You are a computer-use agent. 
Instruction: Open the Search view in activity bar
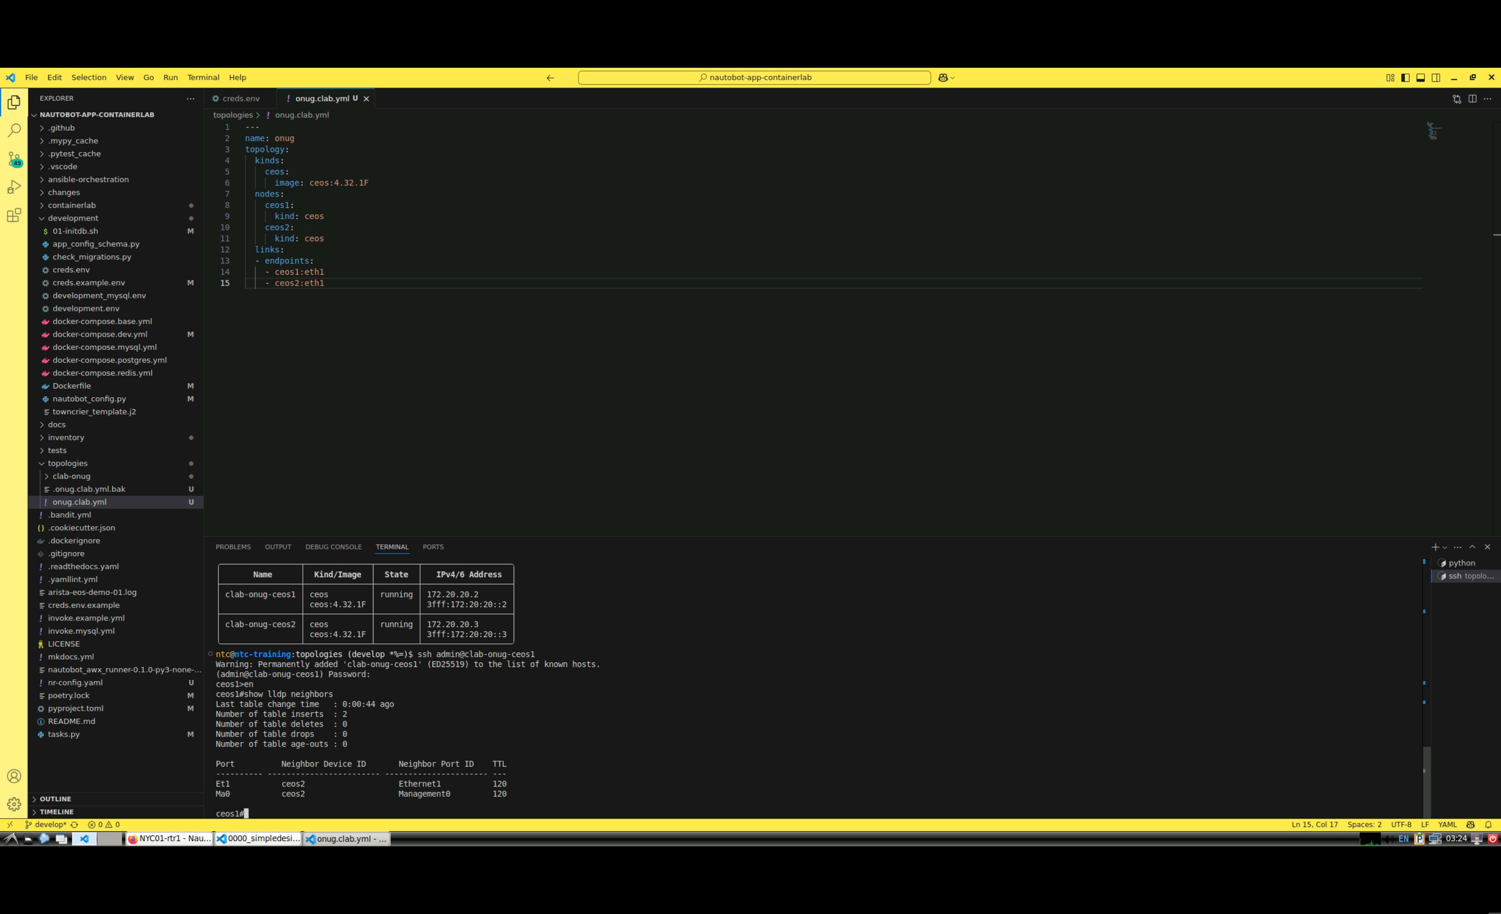click(x=14, y=130)
